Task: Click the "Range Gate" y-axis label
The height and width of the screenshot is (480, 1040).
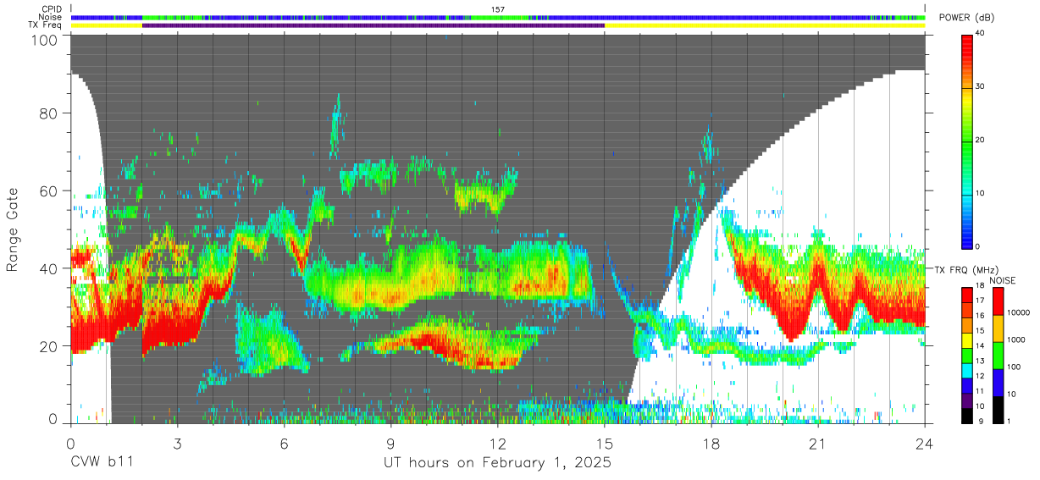Action: pos(13,230)
